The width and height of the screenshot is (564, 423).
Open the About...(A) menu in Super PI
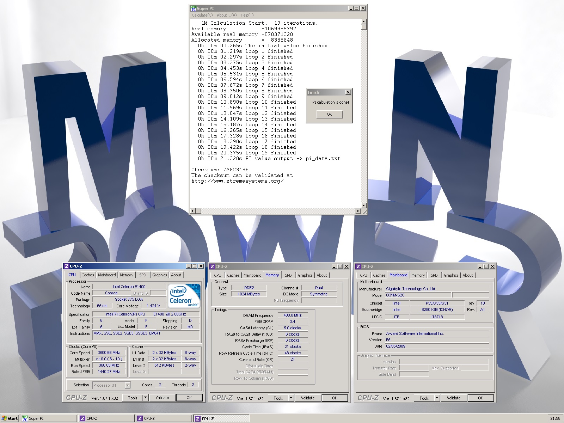pos(227,15)
